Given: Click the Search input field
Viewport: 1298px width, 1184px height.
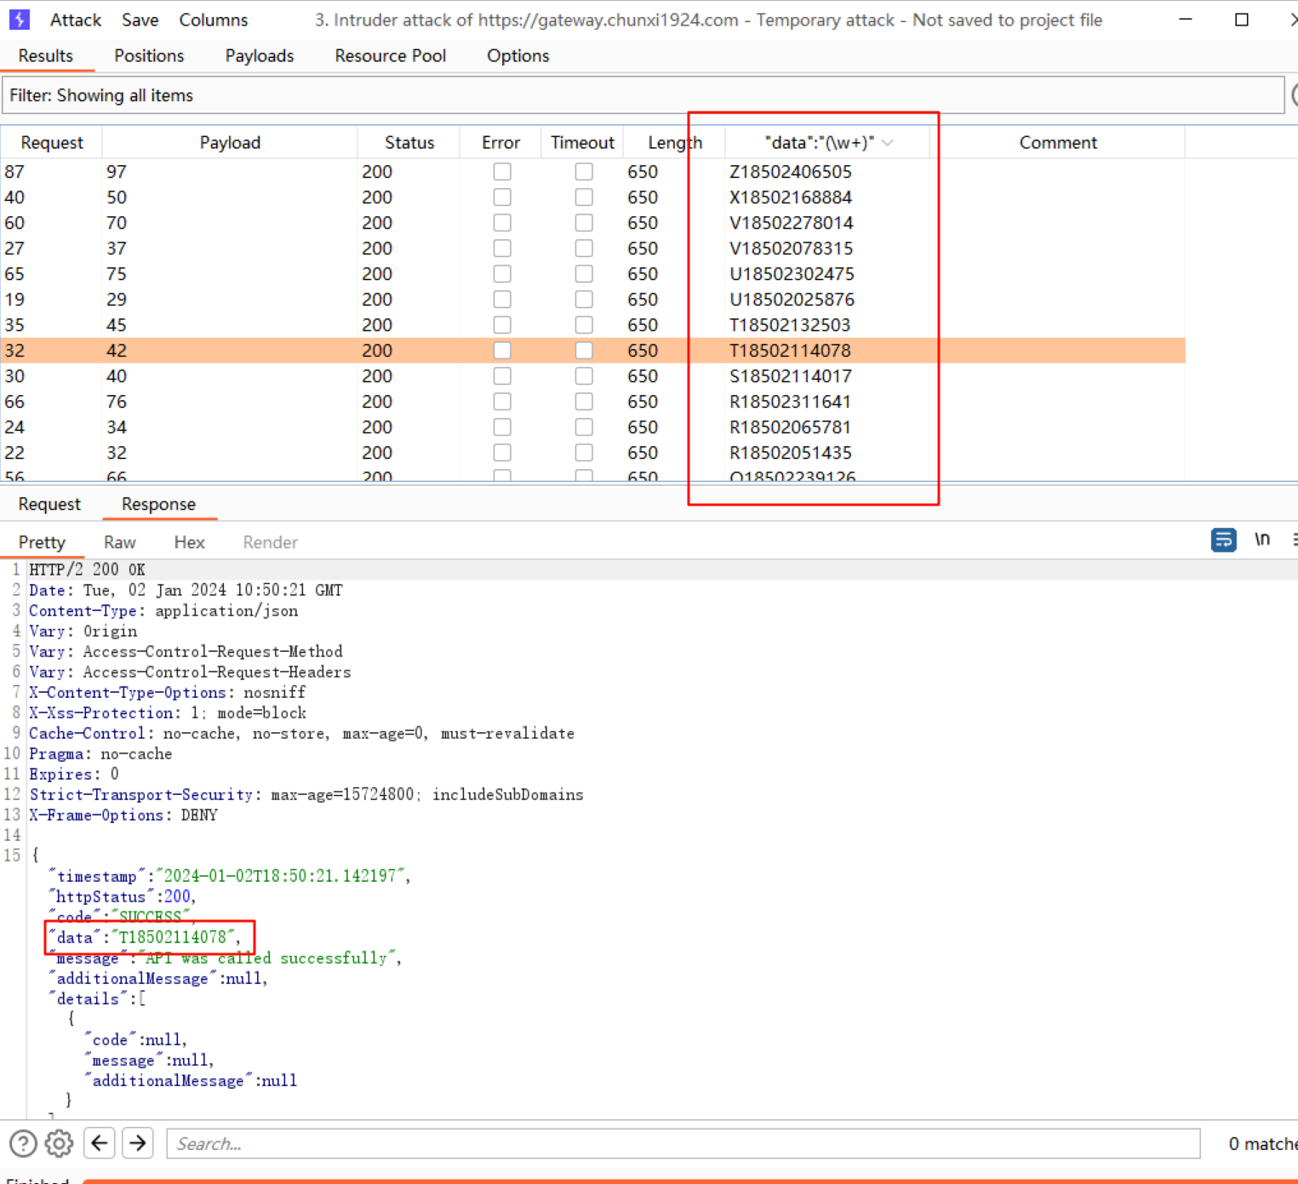Looking at the screenshot, I should pos(683,1143).
